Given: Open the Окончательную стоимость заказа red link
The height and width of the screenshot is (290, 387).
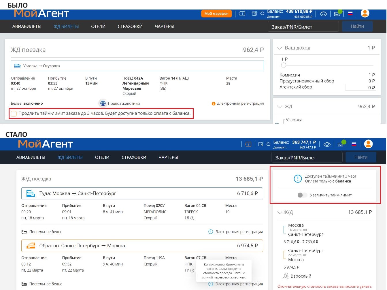Looking at the screenshot, I should [x=324, y=286].
